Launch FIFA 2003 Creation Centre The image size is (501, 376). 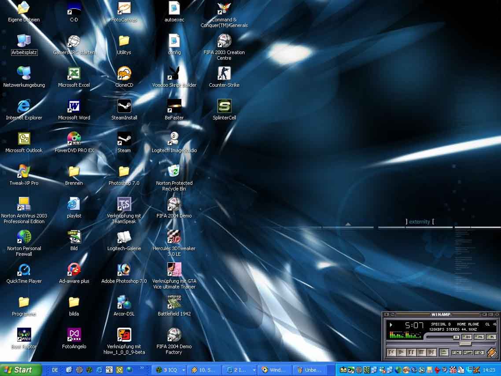224,47
